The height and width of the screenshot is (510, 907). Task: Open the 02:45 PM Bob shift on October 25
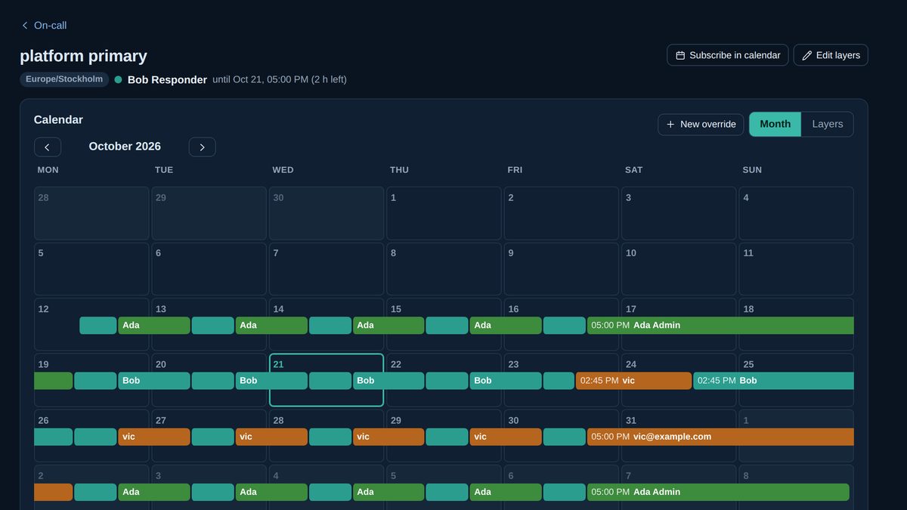[773, 381]
